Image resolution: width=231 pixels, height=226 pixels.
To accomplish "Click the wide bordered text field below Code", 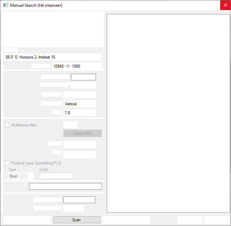I will (x=65, y=186).
